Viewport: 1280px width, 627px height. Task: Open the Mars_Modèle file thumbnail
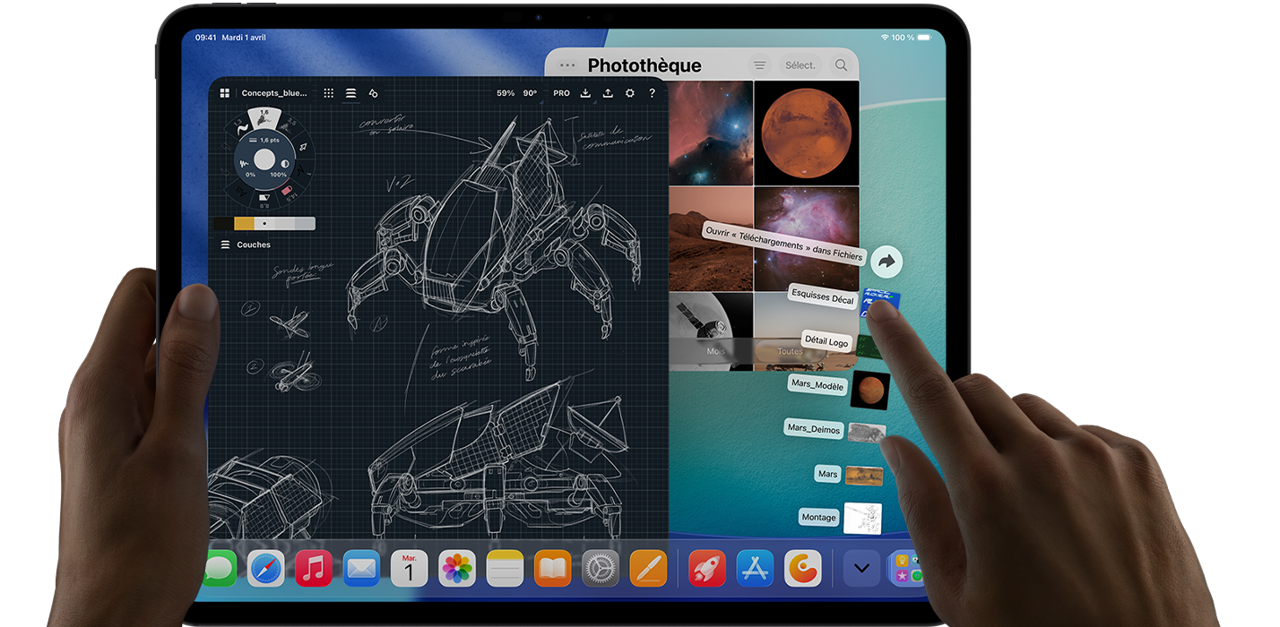[869, 390]
